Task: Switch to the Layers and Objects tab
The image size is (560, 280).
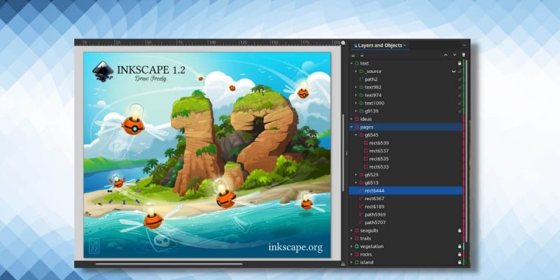Action: (379, 45)
